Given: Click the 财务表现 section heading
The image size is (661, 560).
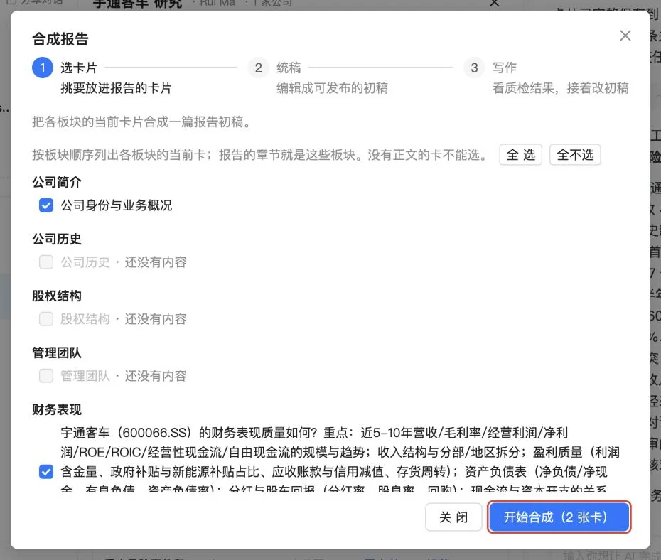Looking at the screenshot, I should 57,409.
